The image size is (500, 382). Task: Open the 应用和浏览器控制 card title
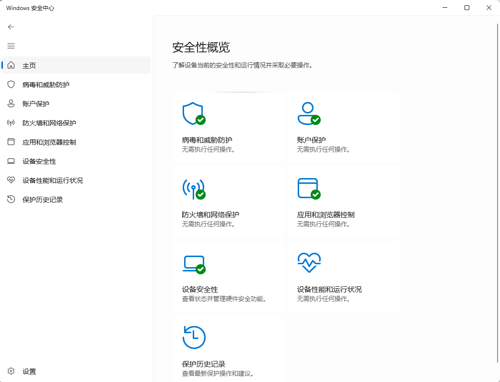pyautogui.click(x=326, y=214)
